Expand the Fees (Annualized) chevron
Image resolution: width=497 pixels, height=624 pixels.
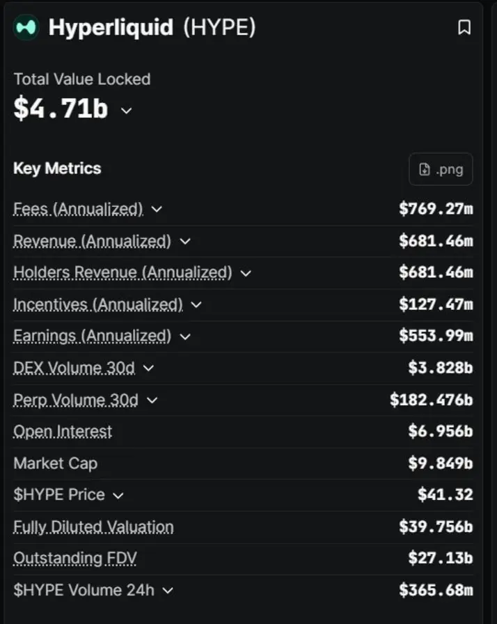pyautogui.click(x=157, y=209)
